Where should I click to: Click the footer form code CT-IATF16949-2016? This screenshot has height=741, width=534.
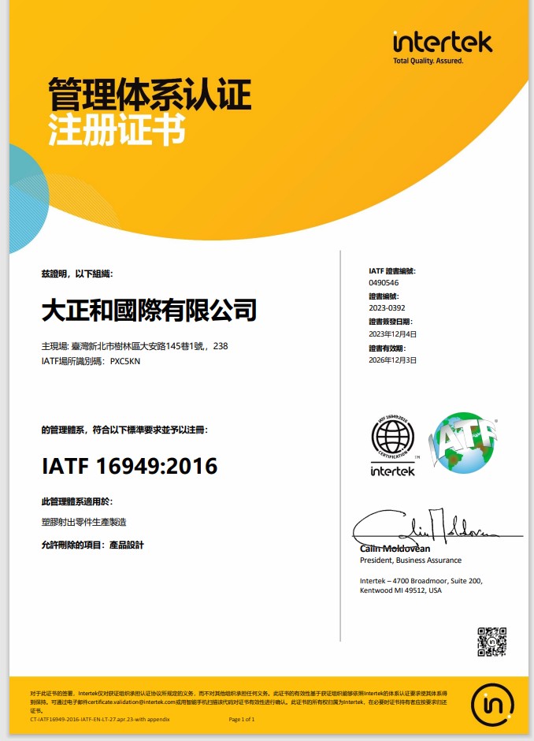(x=99, y=719)
